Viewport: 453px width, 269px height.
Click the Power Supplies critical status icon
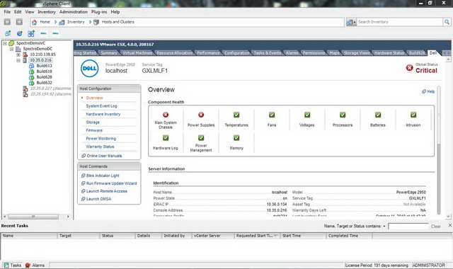click(201, 115)
